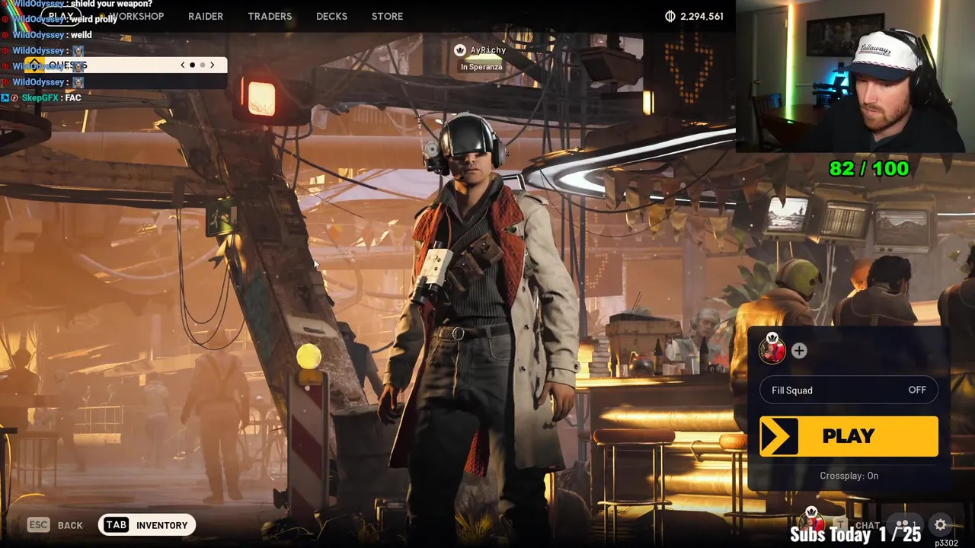The height and width of the screenshot is (548, 975).
Task: Click bottom bar player avatar
Action: tap(812, 519)
